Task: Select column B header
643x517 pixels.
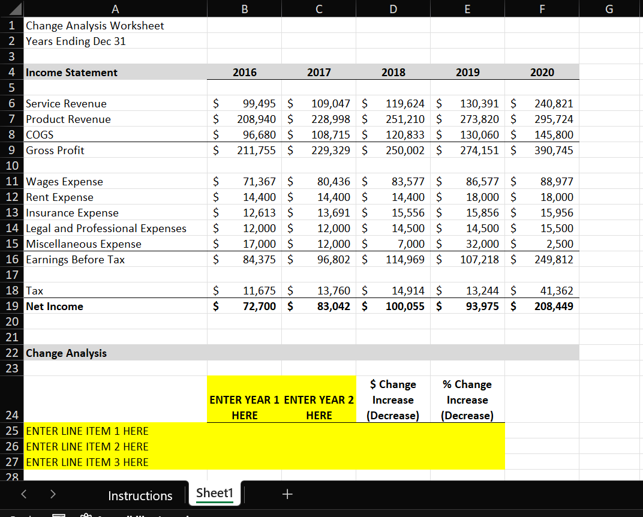Action: point(244,8)
